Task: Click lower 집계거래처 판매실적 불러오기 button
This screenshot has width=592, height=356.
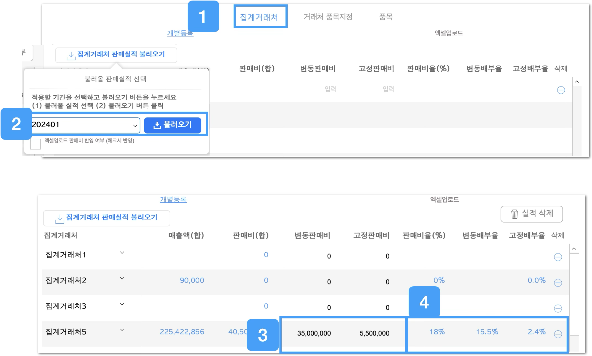Action: (x=107, y=218)
